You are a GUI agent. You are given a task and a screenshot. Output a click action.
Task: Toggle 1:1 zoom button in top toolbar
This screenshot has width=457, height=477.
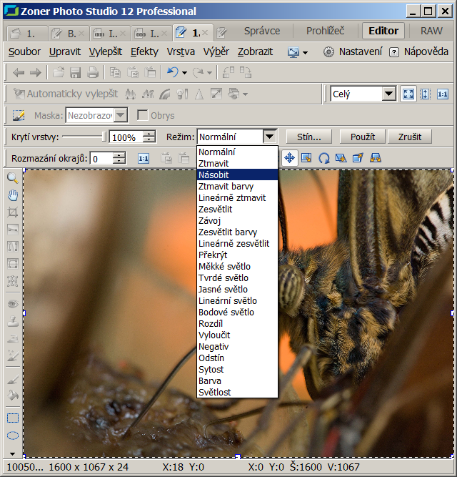pos(443,94)
